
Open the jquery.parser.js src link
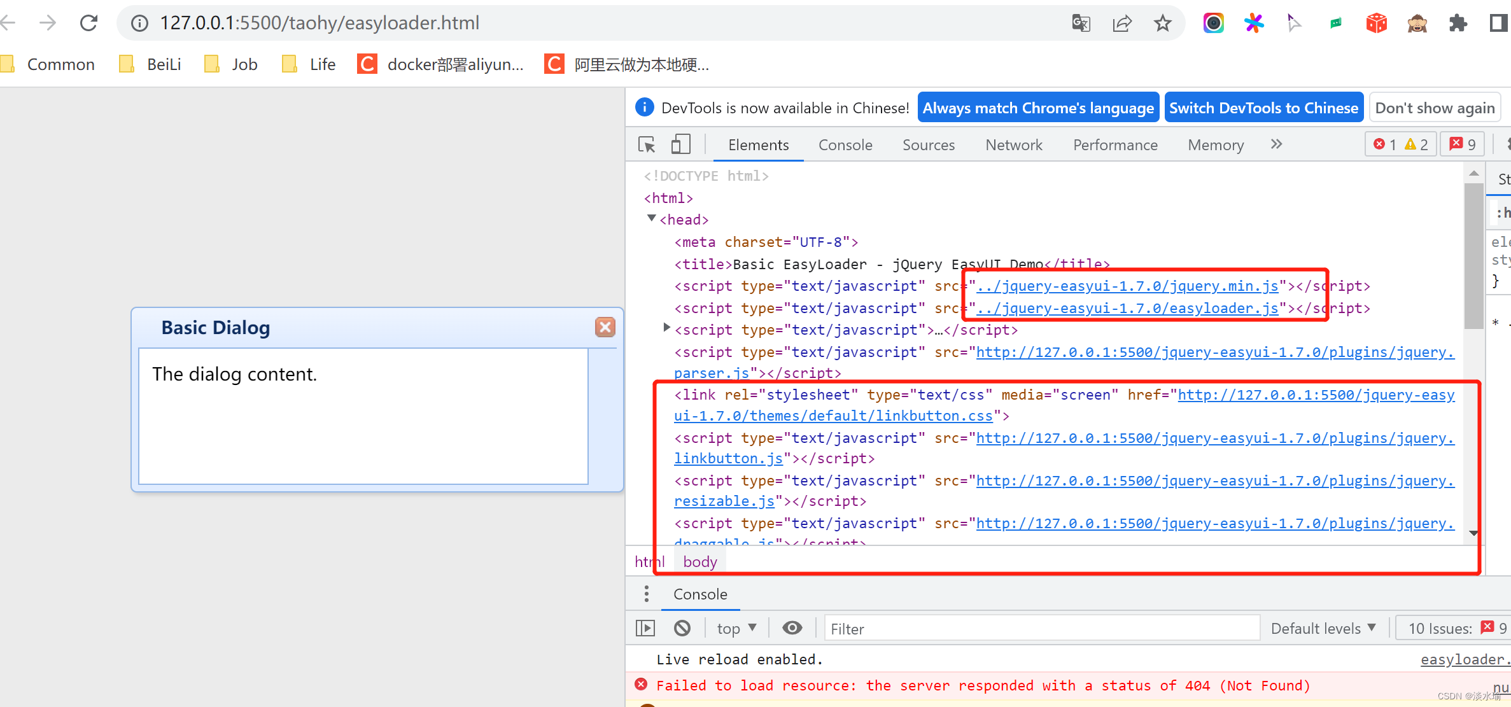coord(1064,362)
